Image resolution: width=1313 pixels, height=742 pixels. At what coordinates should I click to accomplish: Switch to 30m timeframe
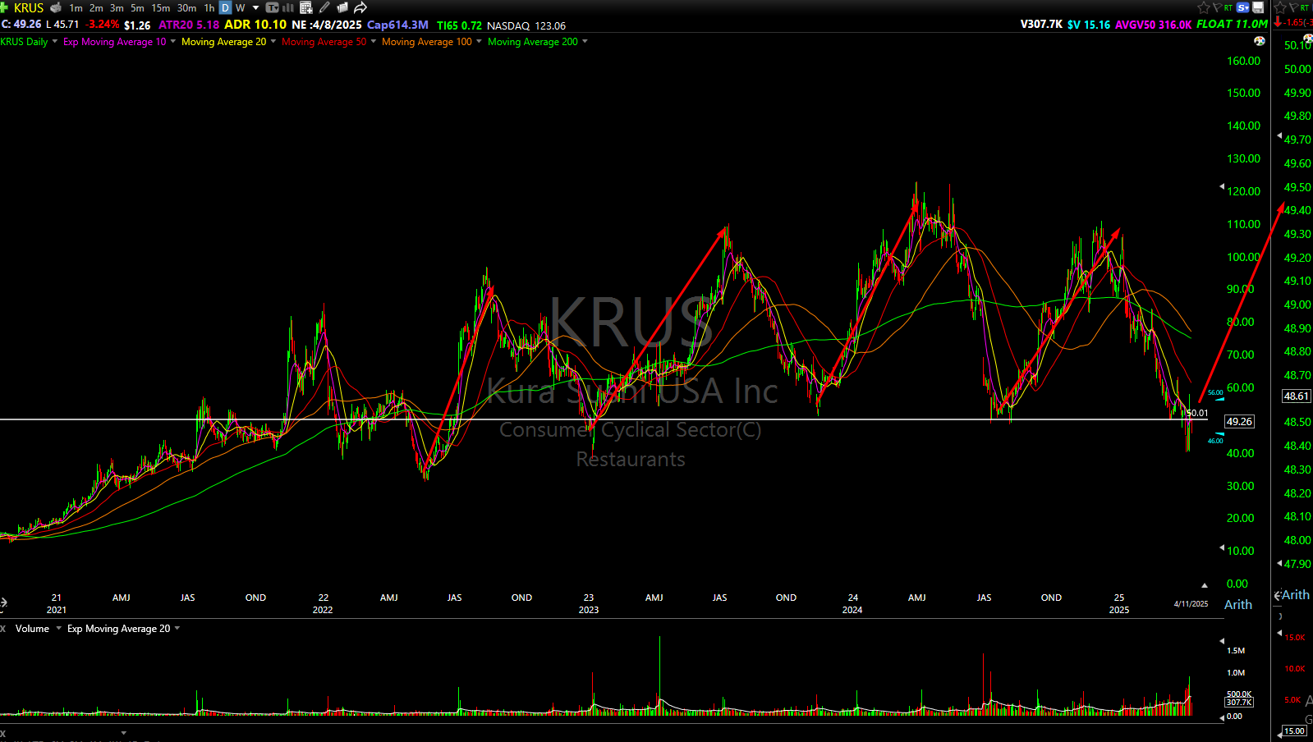pyautogui.click(x=187, y=8)
